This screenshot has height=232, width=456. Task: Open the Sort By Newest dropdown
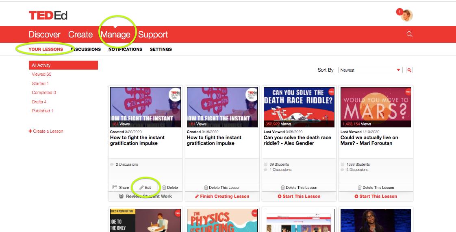click(370, 70)
